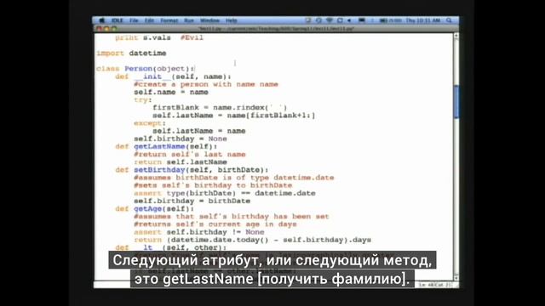
Task: Click 'def getLastName(self):' definition
Action: [x=166, y=146]
